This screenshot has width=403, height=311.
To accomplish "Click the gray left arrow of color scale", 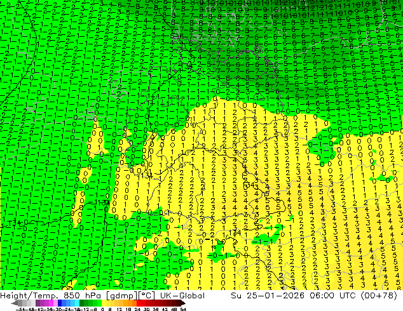I will click(x=14, y=303).
